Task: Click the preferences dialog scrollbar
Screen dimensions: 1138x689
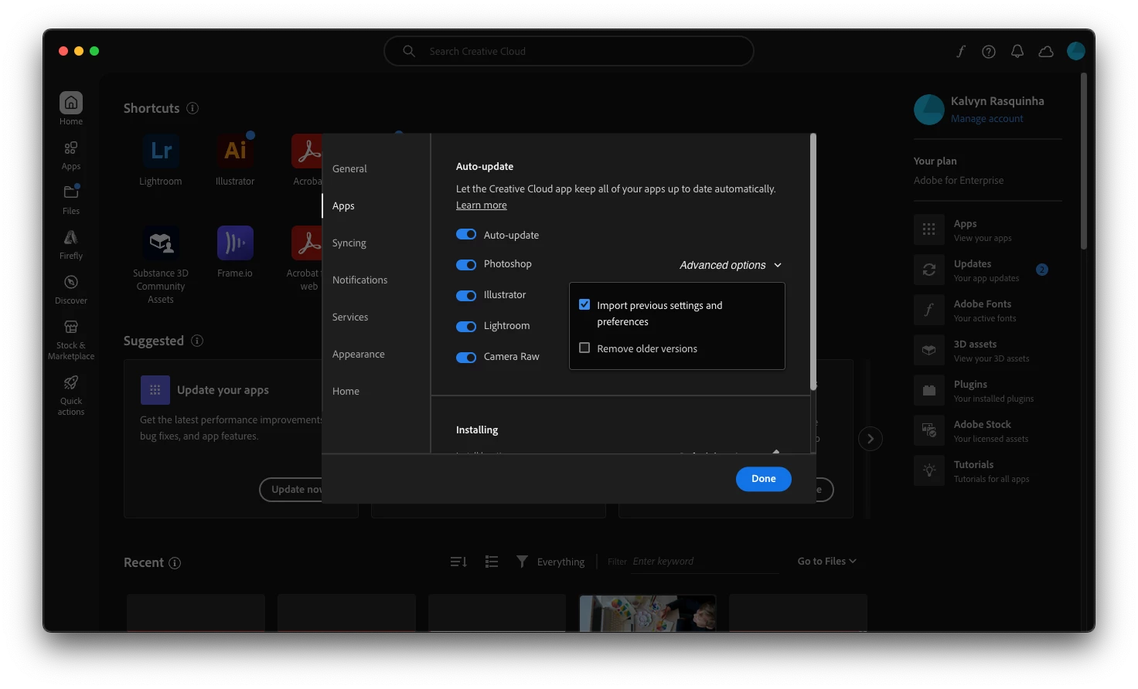Action: tap(813, 261)
